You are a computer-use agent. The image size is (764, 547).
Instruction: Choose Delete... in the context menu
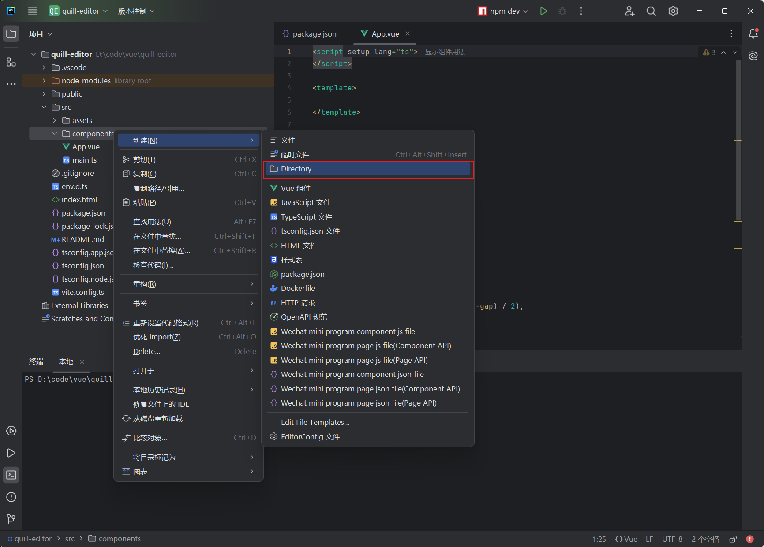(x=189, y=351)
